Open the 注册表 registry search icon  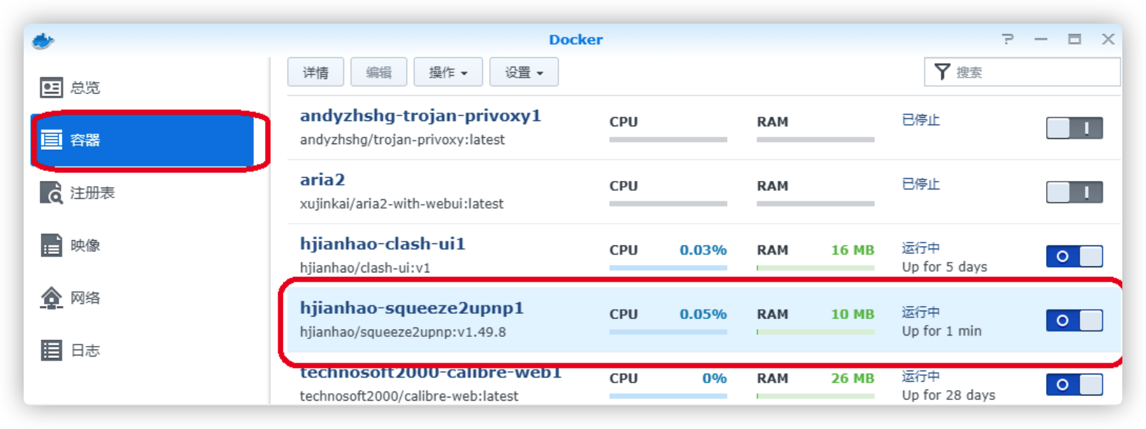pos(51,192)
